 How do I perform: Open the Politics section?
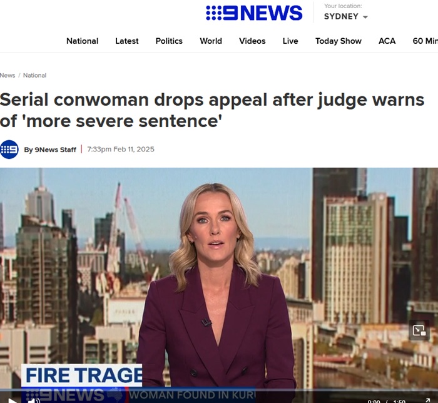[169, 41]
